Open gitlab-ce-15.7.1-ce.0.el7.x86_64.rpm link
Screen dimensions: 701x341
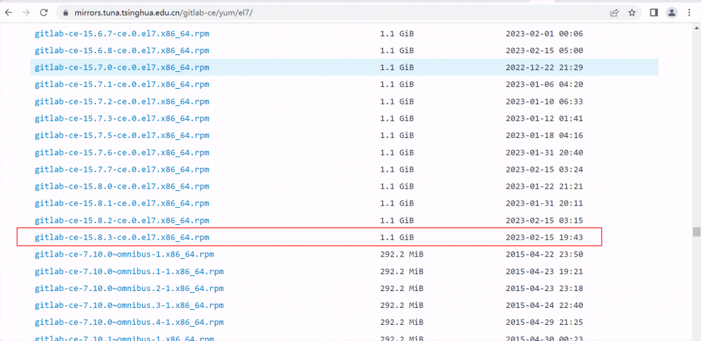tap(122, 85)
